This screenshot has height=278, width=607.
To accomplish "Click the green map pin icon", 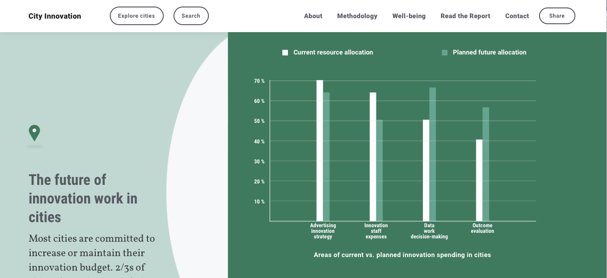I will (34, 133).
